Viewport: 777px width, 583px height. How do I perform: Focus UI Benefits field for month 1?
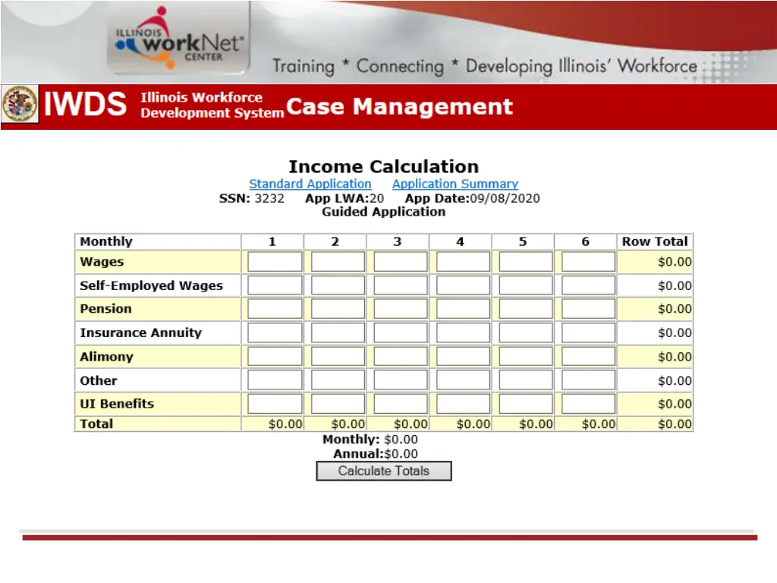pyautogui.click(x=275, y=404)
